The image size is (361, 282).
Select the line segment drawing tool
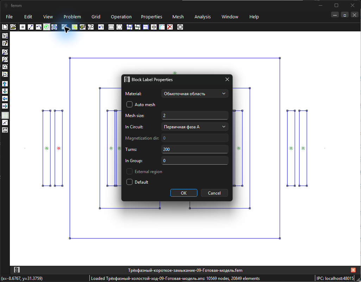tap(31, 27)
